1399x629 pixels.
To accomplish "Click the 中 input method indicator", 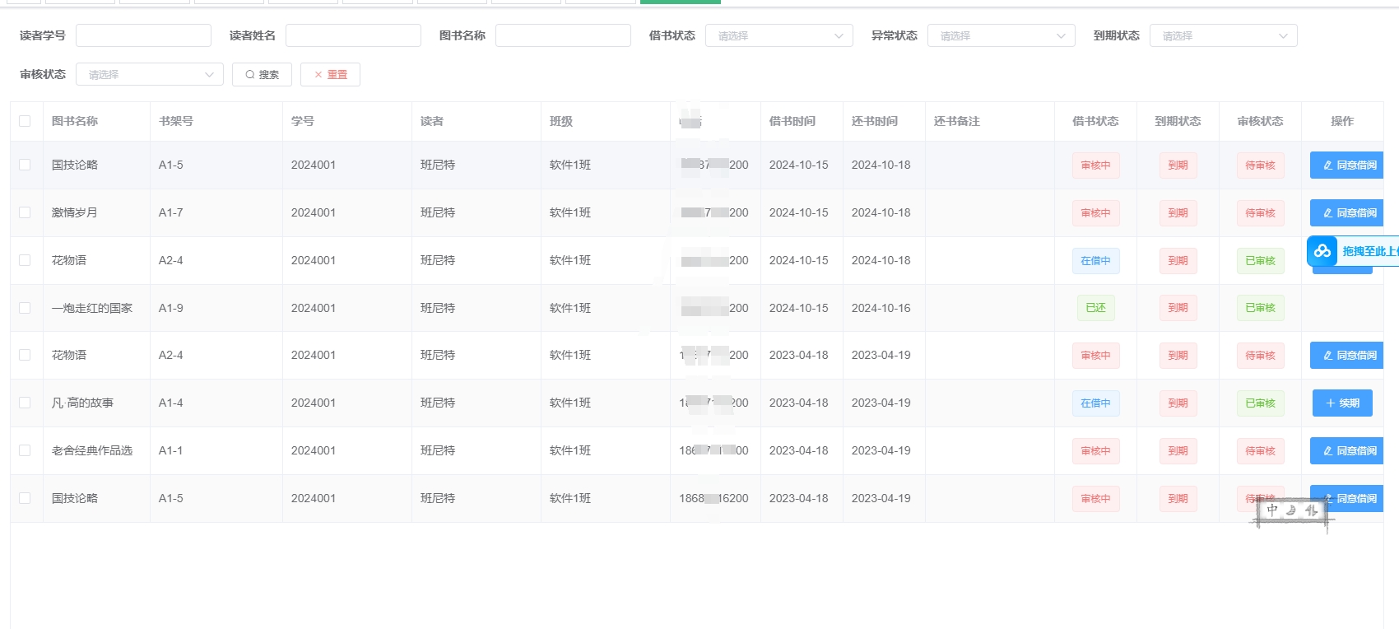I will (1272, 510).
